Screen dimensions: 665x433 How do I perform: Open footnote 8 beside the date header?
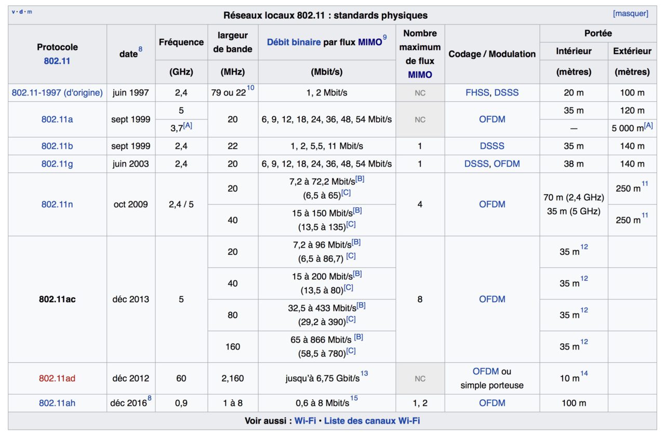(140, 49)
